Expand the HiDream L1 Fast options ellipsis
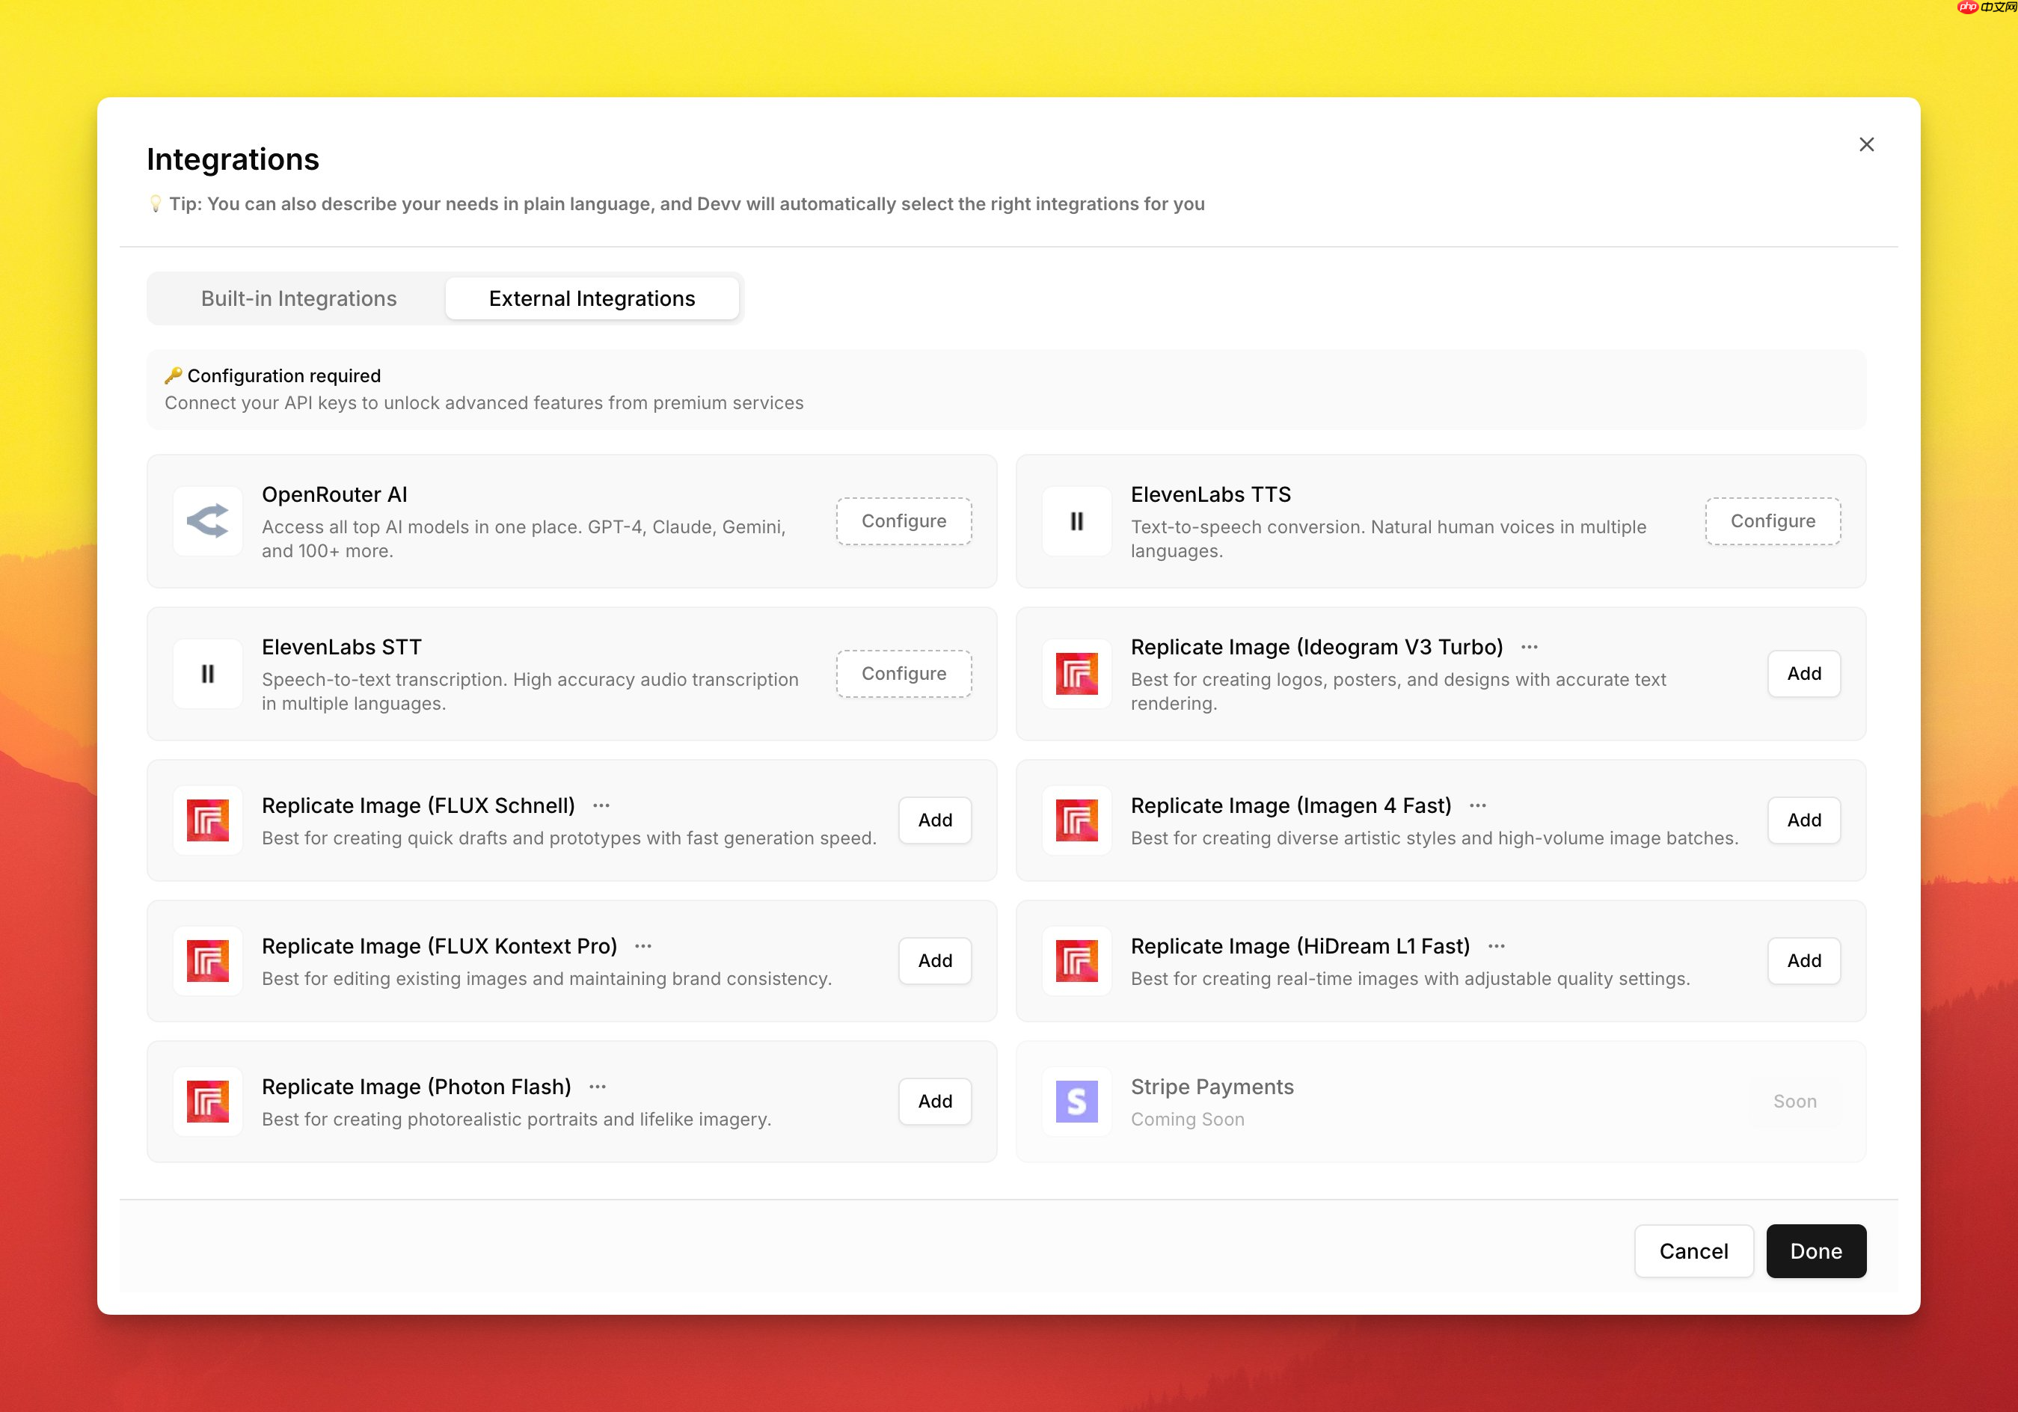Viewport: 2018px width, 1412px height. point(1496,946)
